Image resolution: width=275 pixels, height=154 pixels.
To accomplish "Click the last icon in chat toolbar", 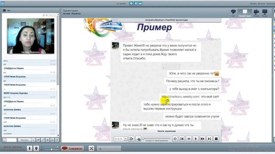I will pyautogui.click(x=57, y=140).
